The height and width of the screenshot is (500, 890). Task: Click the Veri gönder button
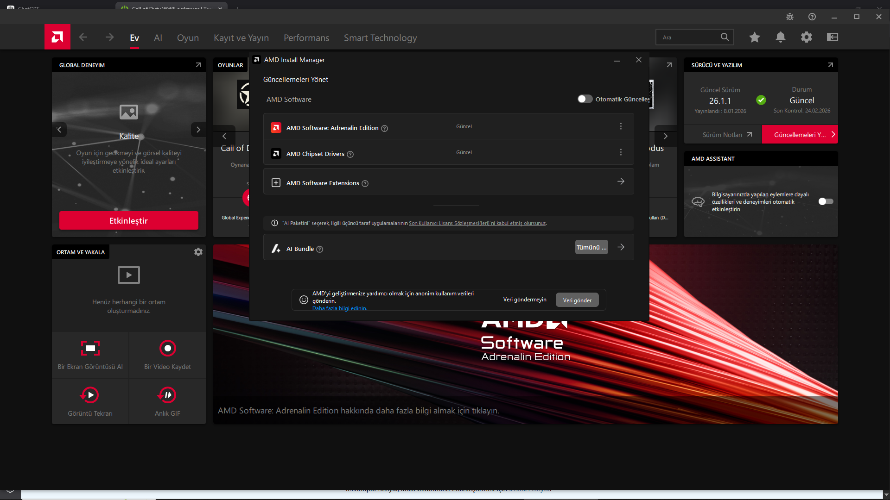click(577, 300)
